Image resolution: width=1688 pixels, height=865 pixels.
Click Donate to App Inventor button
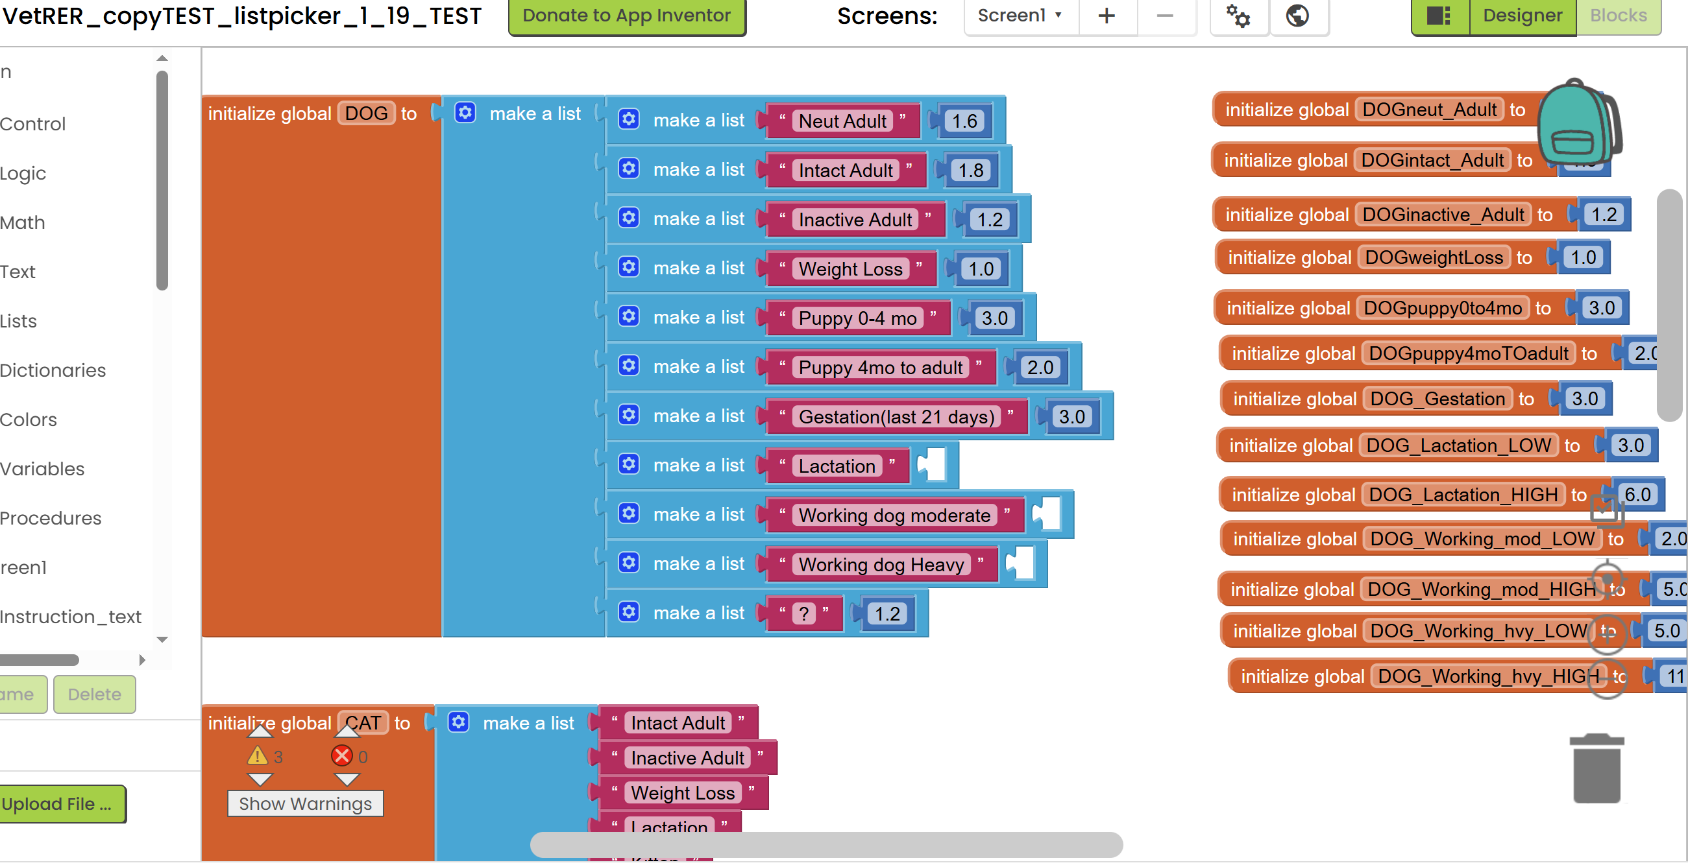[626, 16]
